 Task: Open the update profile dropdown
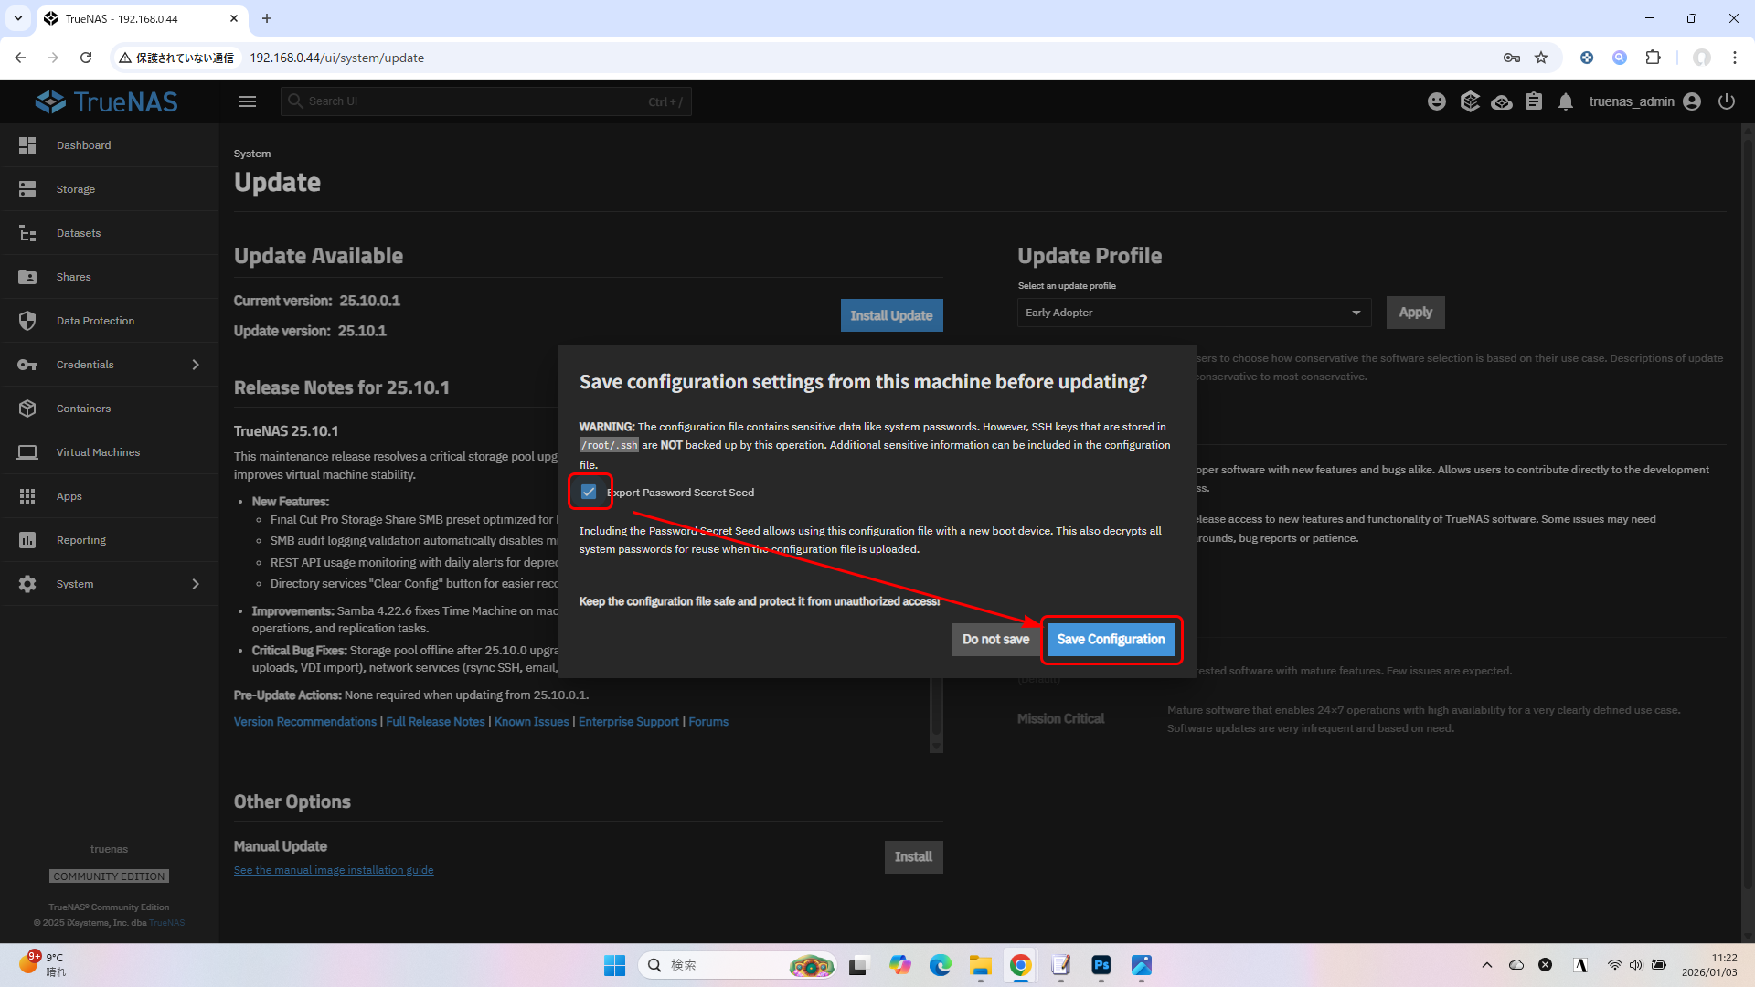[1194, 313]
